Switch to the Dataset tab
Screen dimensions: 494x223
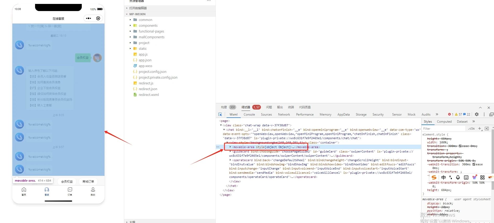click(x=462, y=122)
